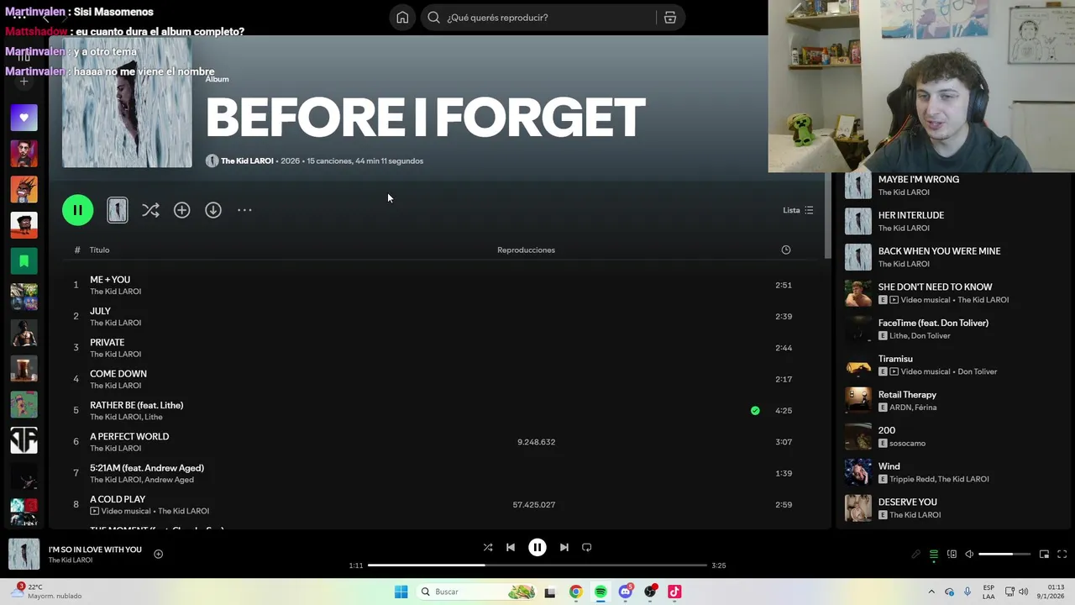This screenshot has height=605, width=1075.
Task: Open the brown bread character playlist thumbnail
Action: (x=24, y=225)
